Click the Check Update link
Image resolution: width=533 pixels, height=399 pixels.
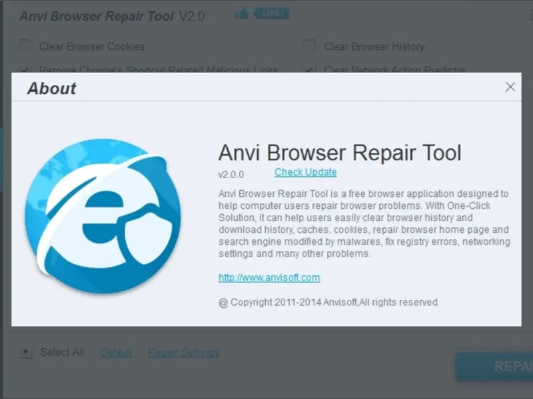tap(306, 172)
